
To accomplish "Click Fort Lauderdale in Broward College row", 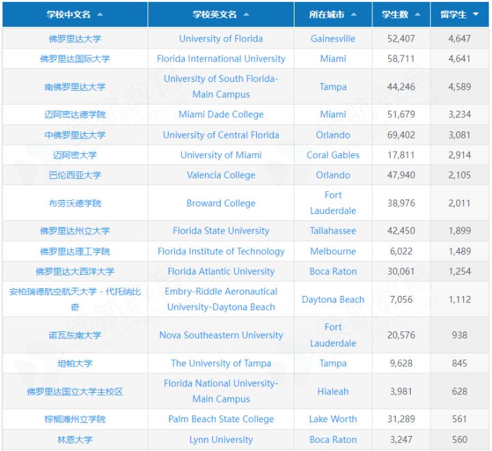I will [x=333, y=203].
